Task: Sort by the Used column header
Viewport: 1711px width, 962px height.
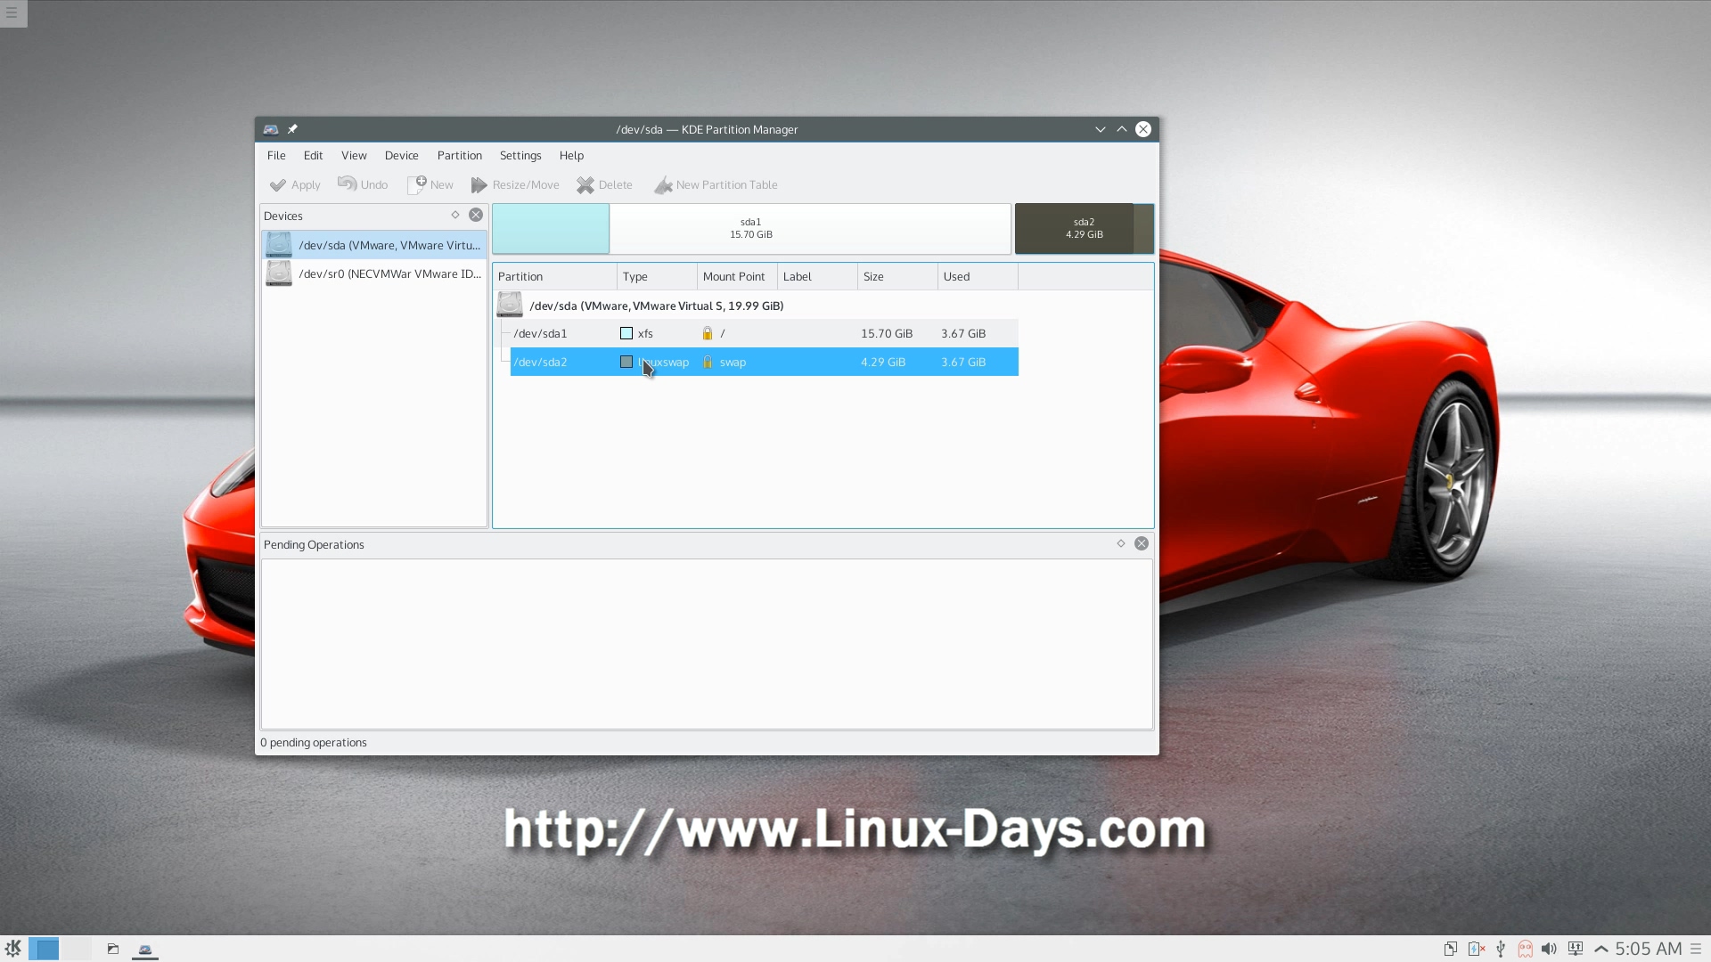Action: tap(978, 276)
